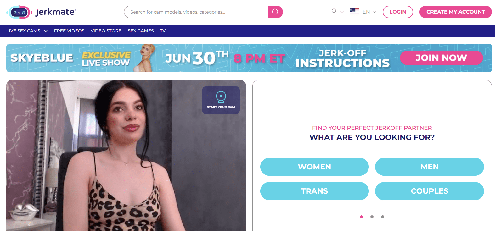The height and width of the screenshot is (231, 495).
Task: Select the first carousel dot
Action: click(362, 217)
